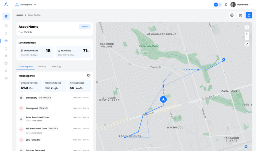This screenshot has height=151, width=256.
Task: Open the Tracking Info filter icon
Action: tap(88, 76)
